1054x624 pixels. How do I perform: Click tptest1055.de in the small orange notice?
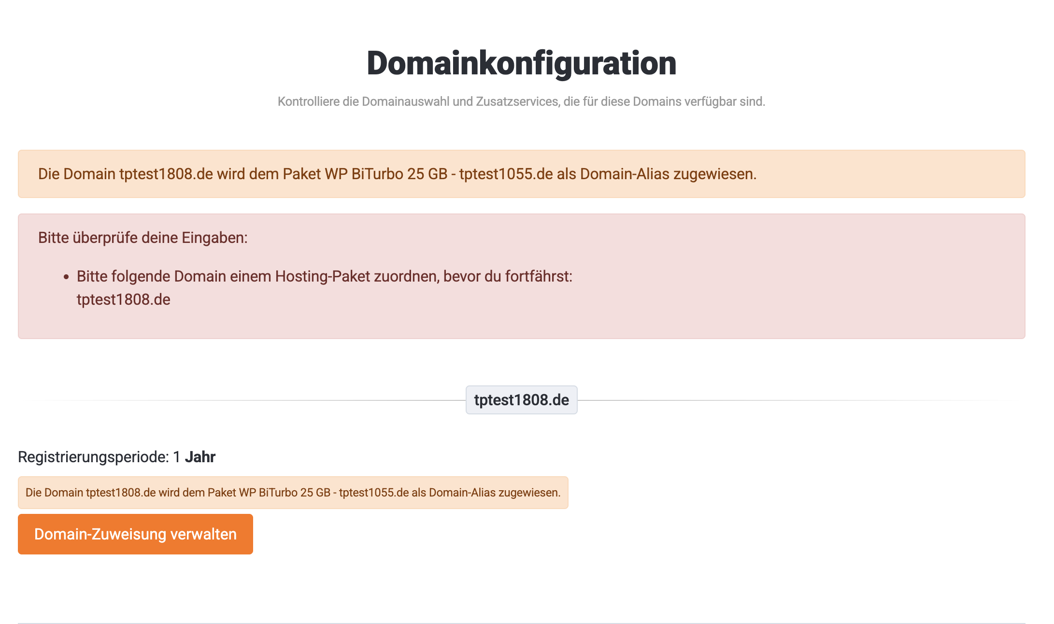(373, 493)
